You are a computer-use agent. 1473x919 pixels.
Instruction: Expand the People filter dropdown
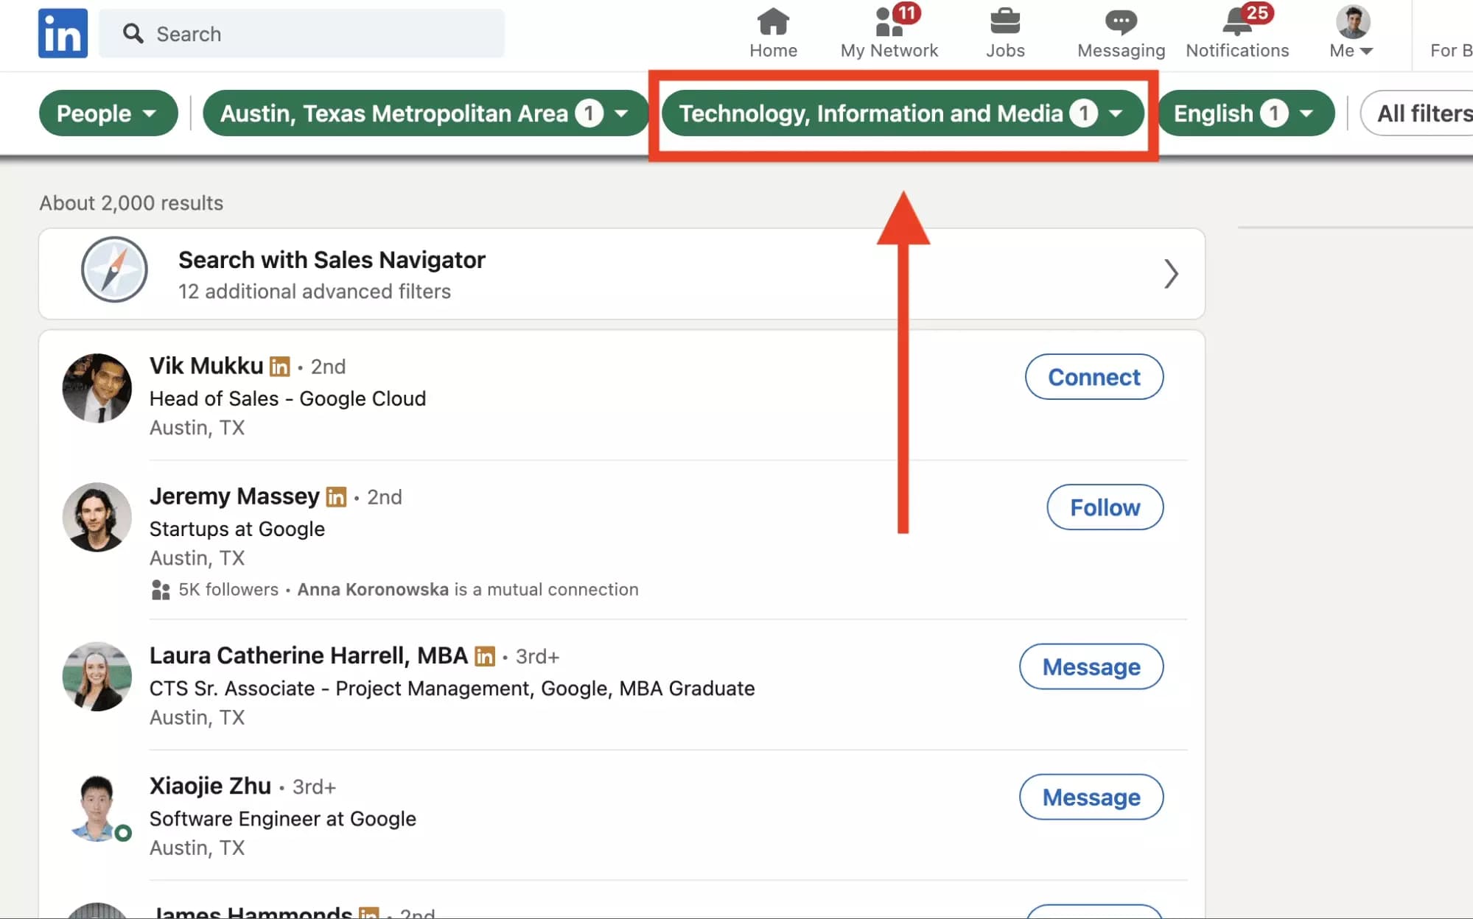[x=108, y=113]
